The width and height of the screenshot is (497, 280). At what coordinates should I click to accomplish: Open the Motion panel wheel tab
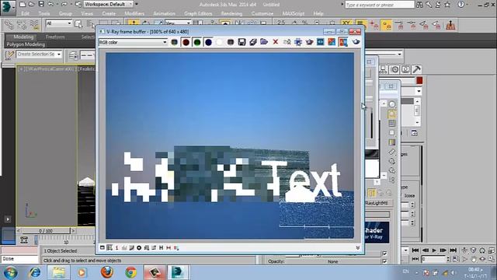[394, 69]
